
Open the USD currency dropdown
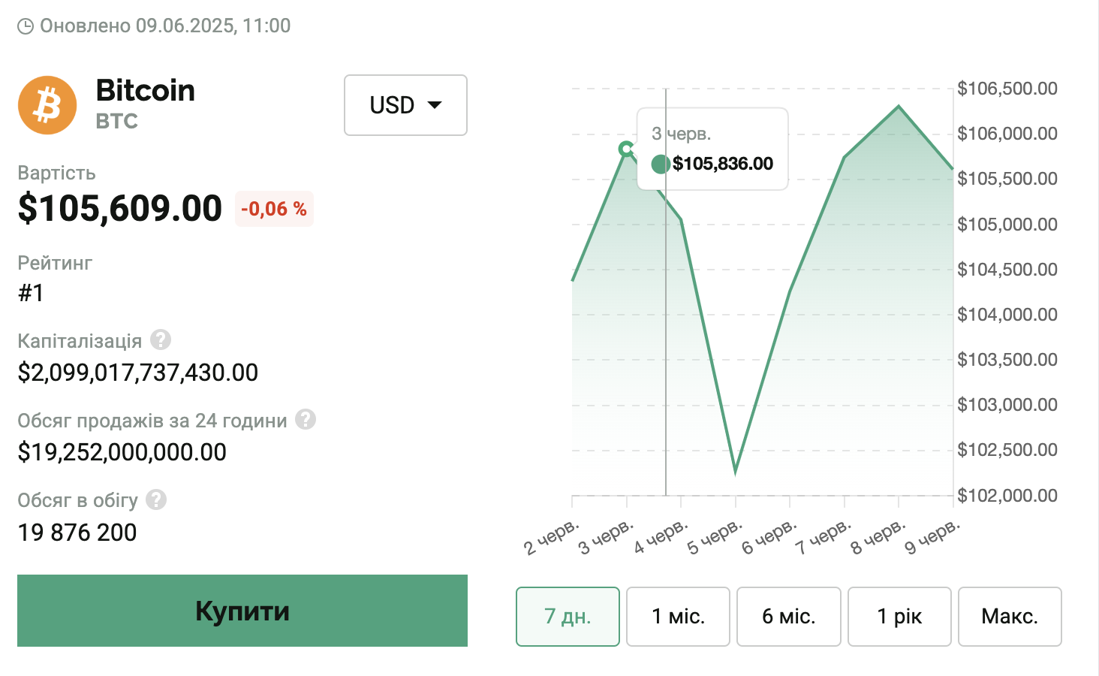pyautogui.click(x=405, y=105)
